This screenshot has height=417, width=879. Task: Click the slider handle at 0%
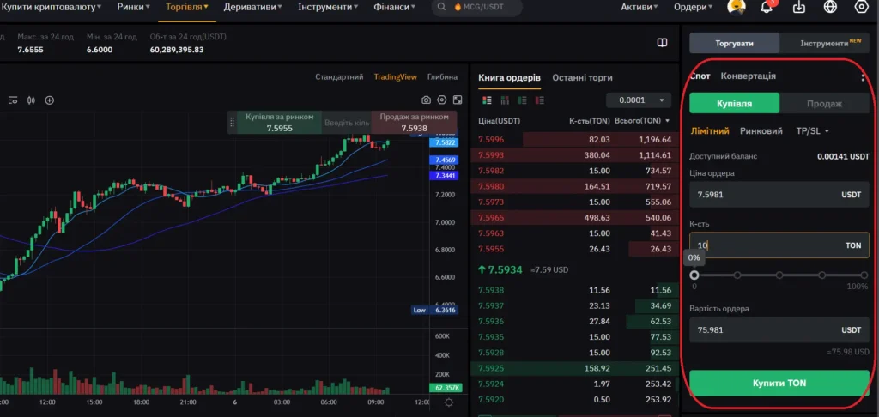pos(694,275)
